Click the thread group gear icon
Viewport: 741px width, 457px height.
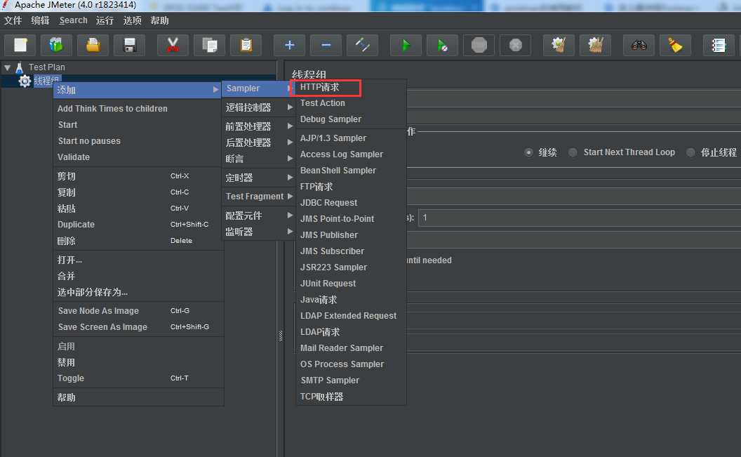tap(25, 81)
